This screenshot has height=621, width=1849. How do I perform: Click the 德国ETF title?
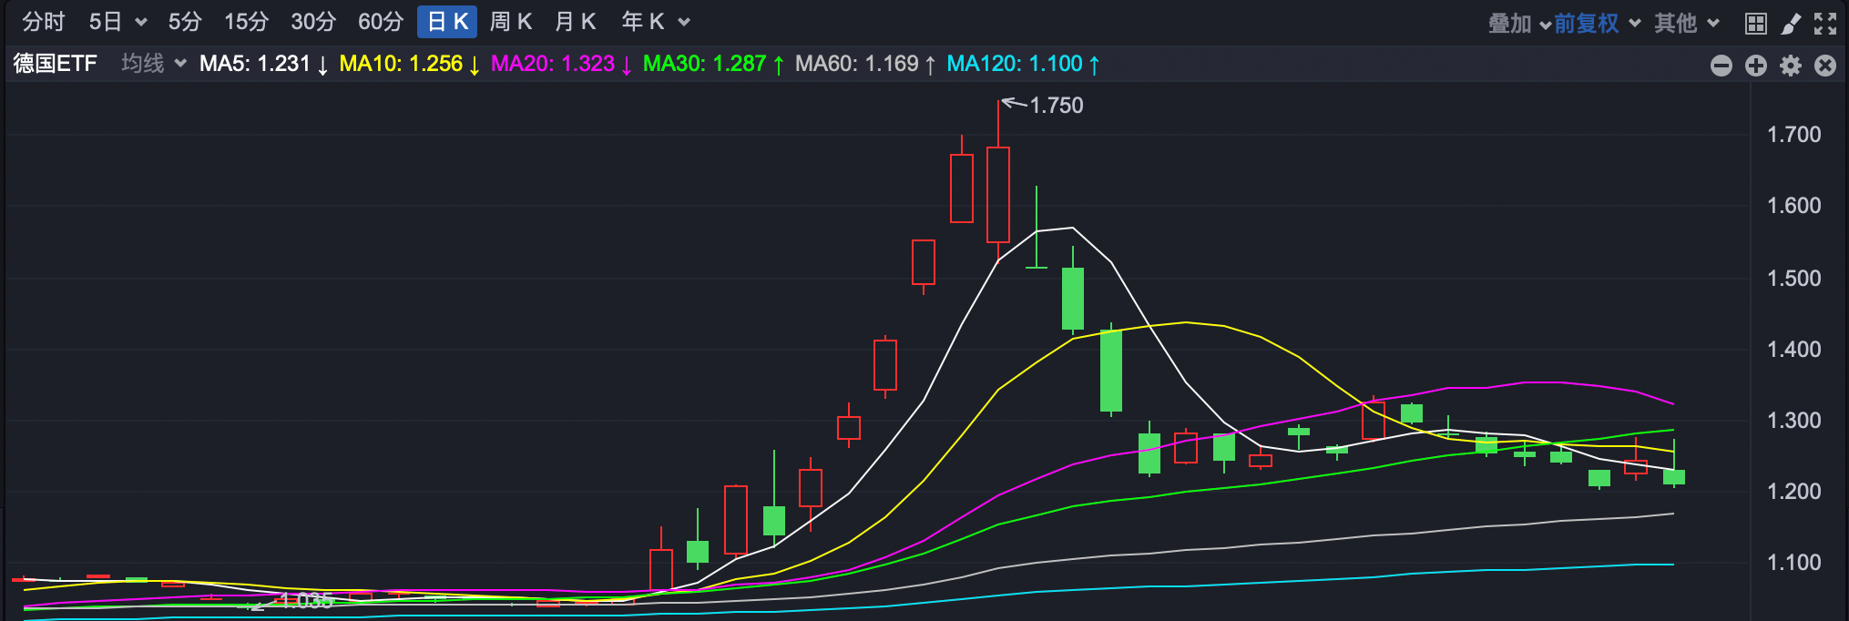coord(55,64)
